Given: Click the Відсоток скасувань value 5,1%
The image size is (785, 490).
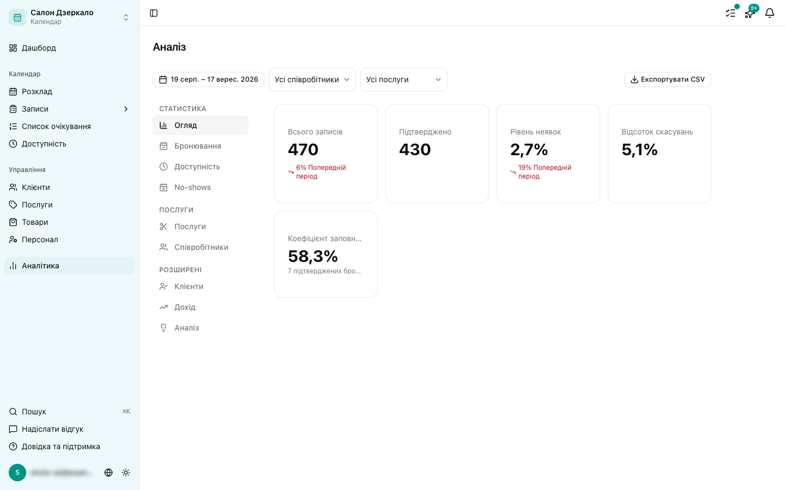Looking at the screenshot, I should point(639,150).
